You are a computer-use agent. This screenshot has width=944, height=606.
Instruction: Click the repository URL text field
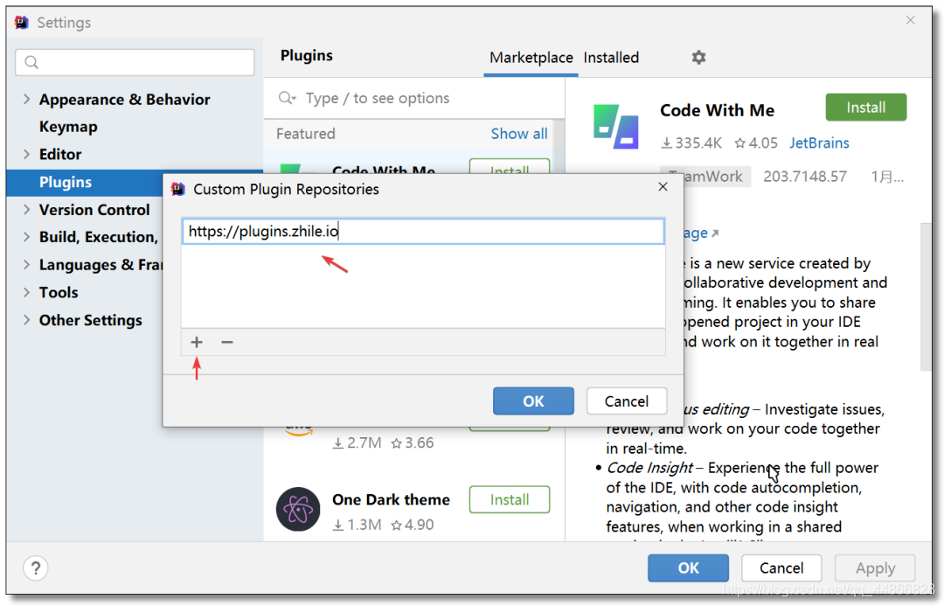423,232
